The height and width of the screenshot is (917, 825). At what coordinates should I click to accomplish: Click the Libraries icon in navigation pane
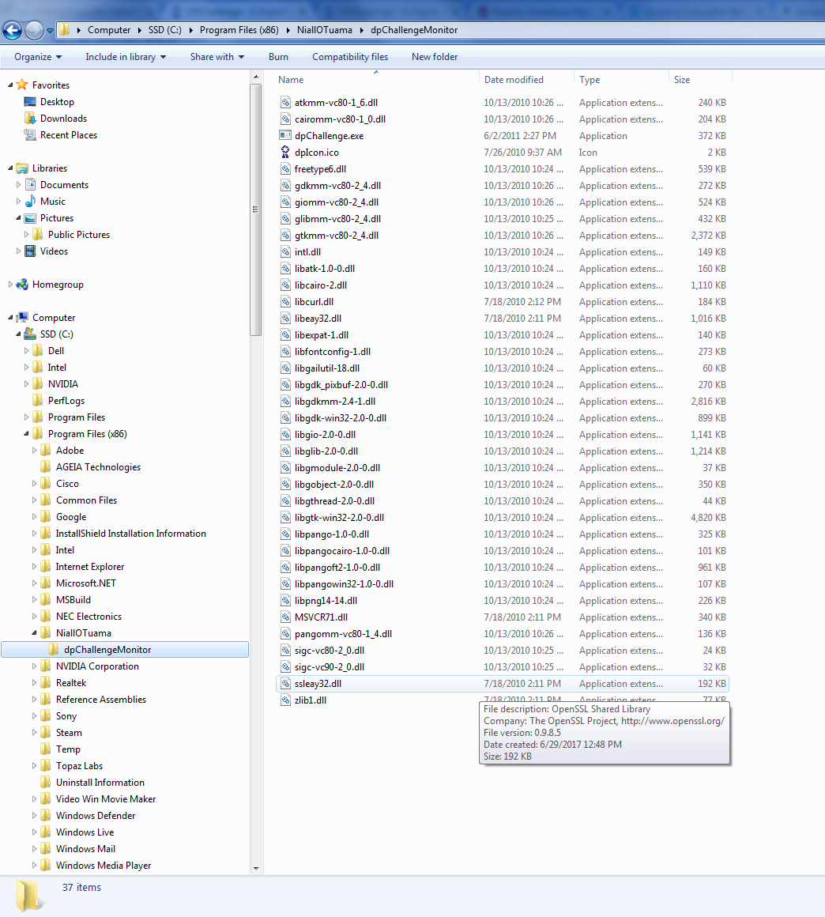click(x=22, y=168)
